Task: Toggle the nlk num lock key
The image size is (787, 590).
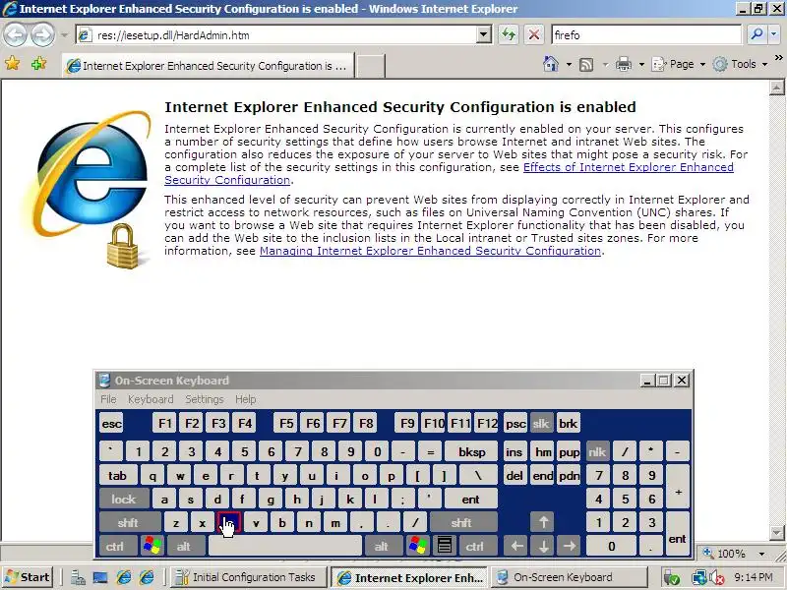Action: click(x=597, y=451)
